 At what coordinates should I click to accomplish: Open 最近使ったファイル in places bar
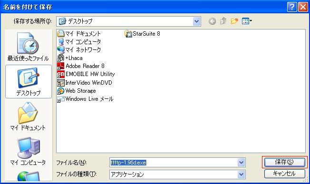[28, 47]
